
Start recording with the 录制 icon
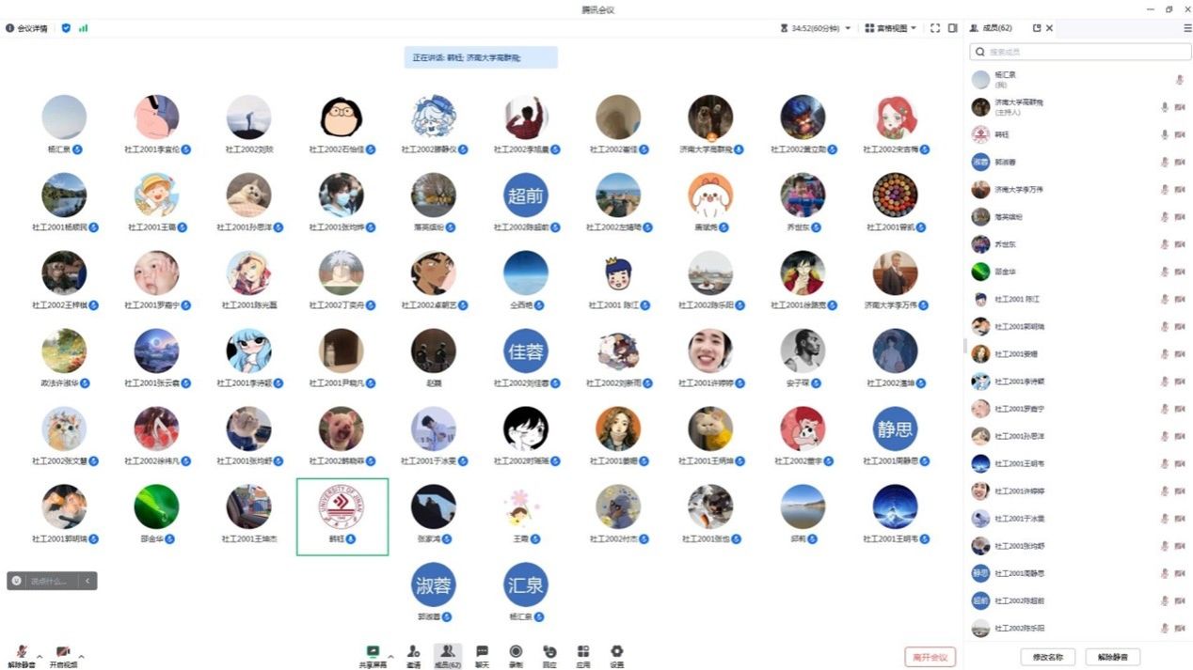(516, 652)
